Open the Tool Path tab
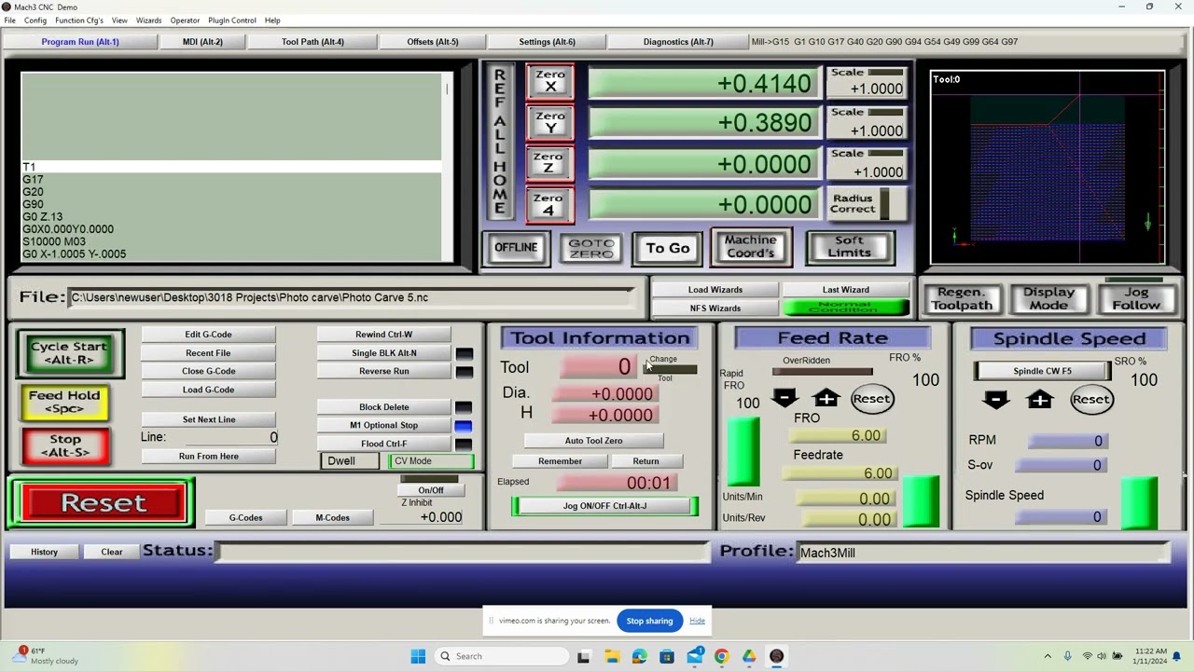Image resolution: width=1194 pixels, height=671 pixels. [x=312, y=42]
